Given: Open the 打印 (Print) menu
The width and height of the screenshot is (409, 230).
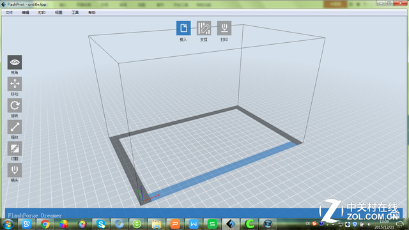Looking at the screenshot, I should coord(42,12).
